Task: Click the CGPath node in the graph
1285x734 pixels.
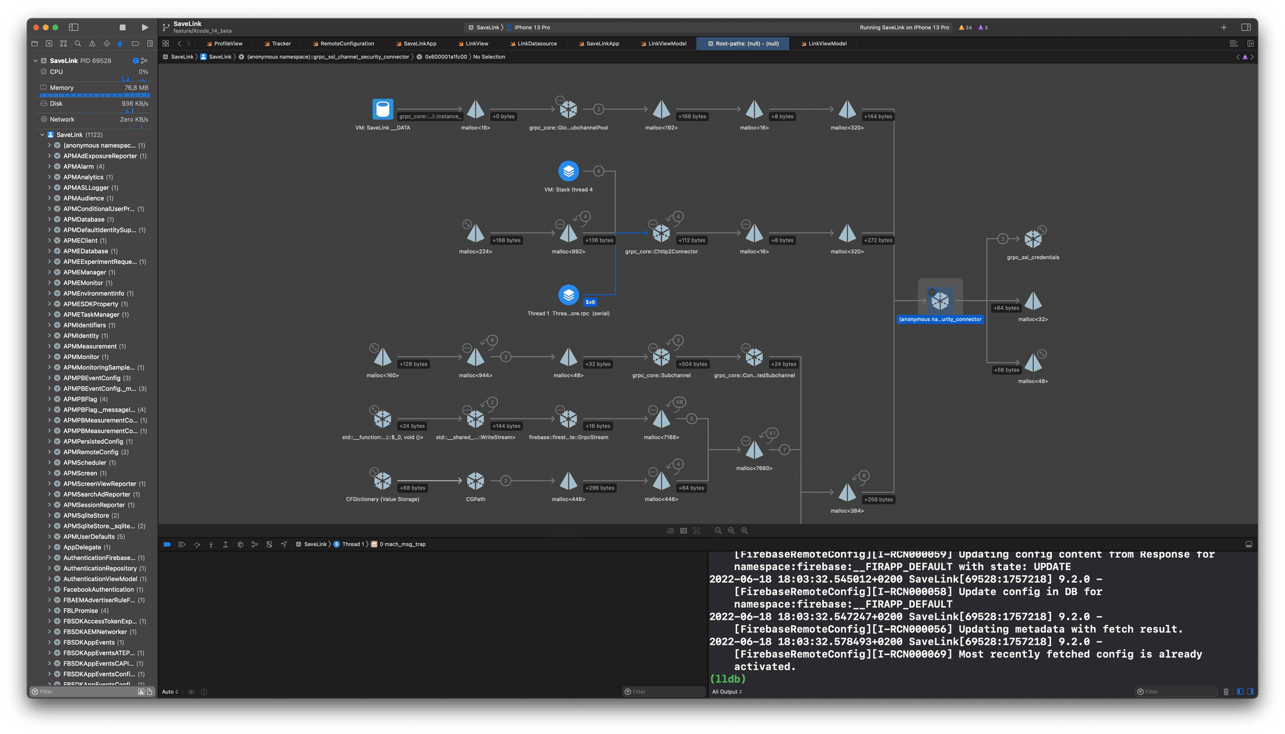Action: (x=475, y=481)
